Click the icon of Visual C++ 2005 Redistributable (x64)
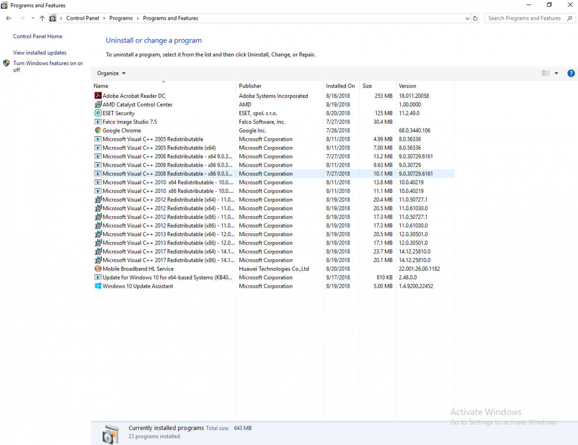Image resolution: width=578 pixels, height=445 pixels. pyautogui.click(x=98, y=148)
